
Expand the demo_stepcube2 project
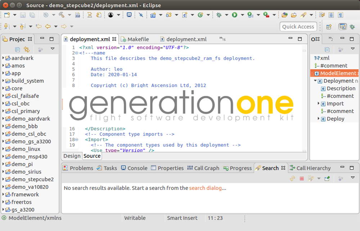[x=3, y=179]
